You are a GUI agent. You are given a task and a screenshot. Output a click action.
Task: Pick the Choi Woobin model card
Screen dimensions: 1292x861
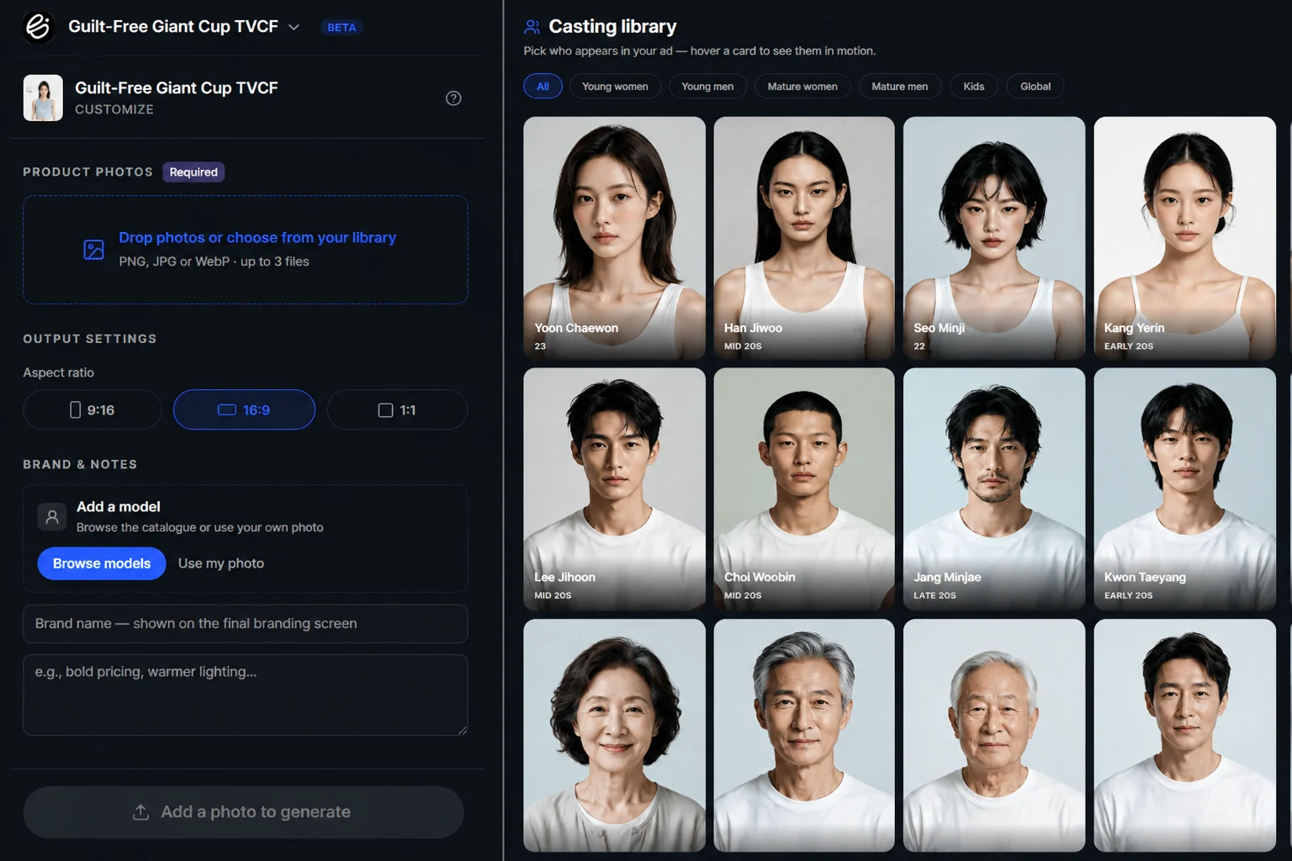click(x=804, y=489)
